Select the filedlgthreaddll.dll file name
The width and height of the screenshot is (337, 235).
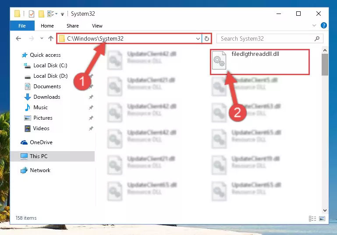(255, 54)
